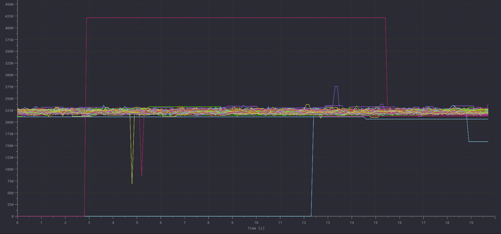Select the yellow downward spike's lowest point

coord(132,183)
